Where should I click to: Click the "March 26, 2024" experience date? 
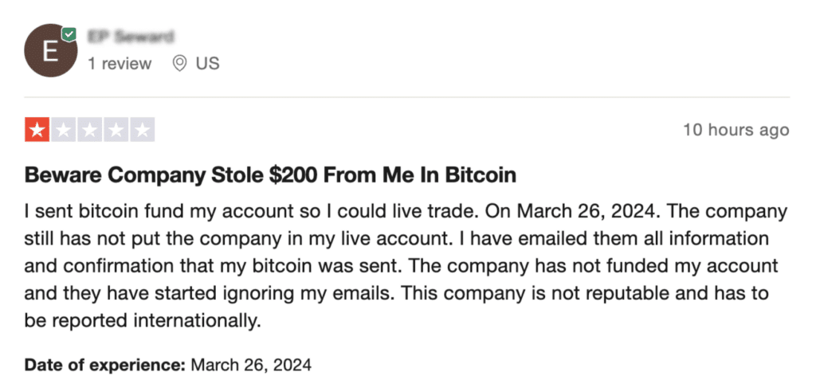(251, 365)
